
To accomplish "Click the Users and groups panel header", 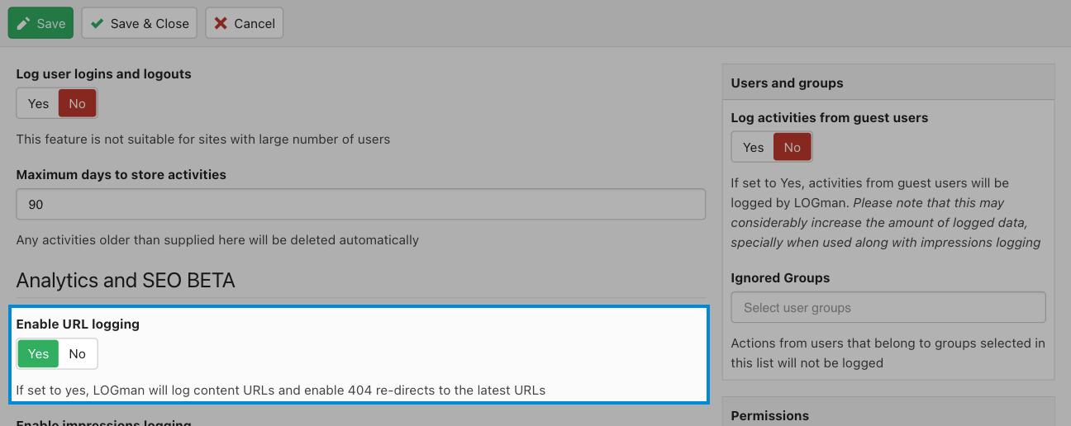I will [888, 83].
